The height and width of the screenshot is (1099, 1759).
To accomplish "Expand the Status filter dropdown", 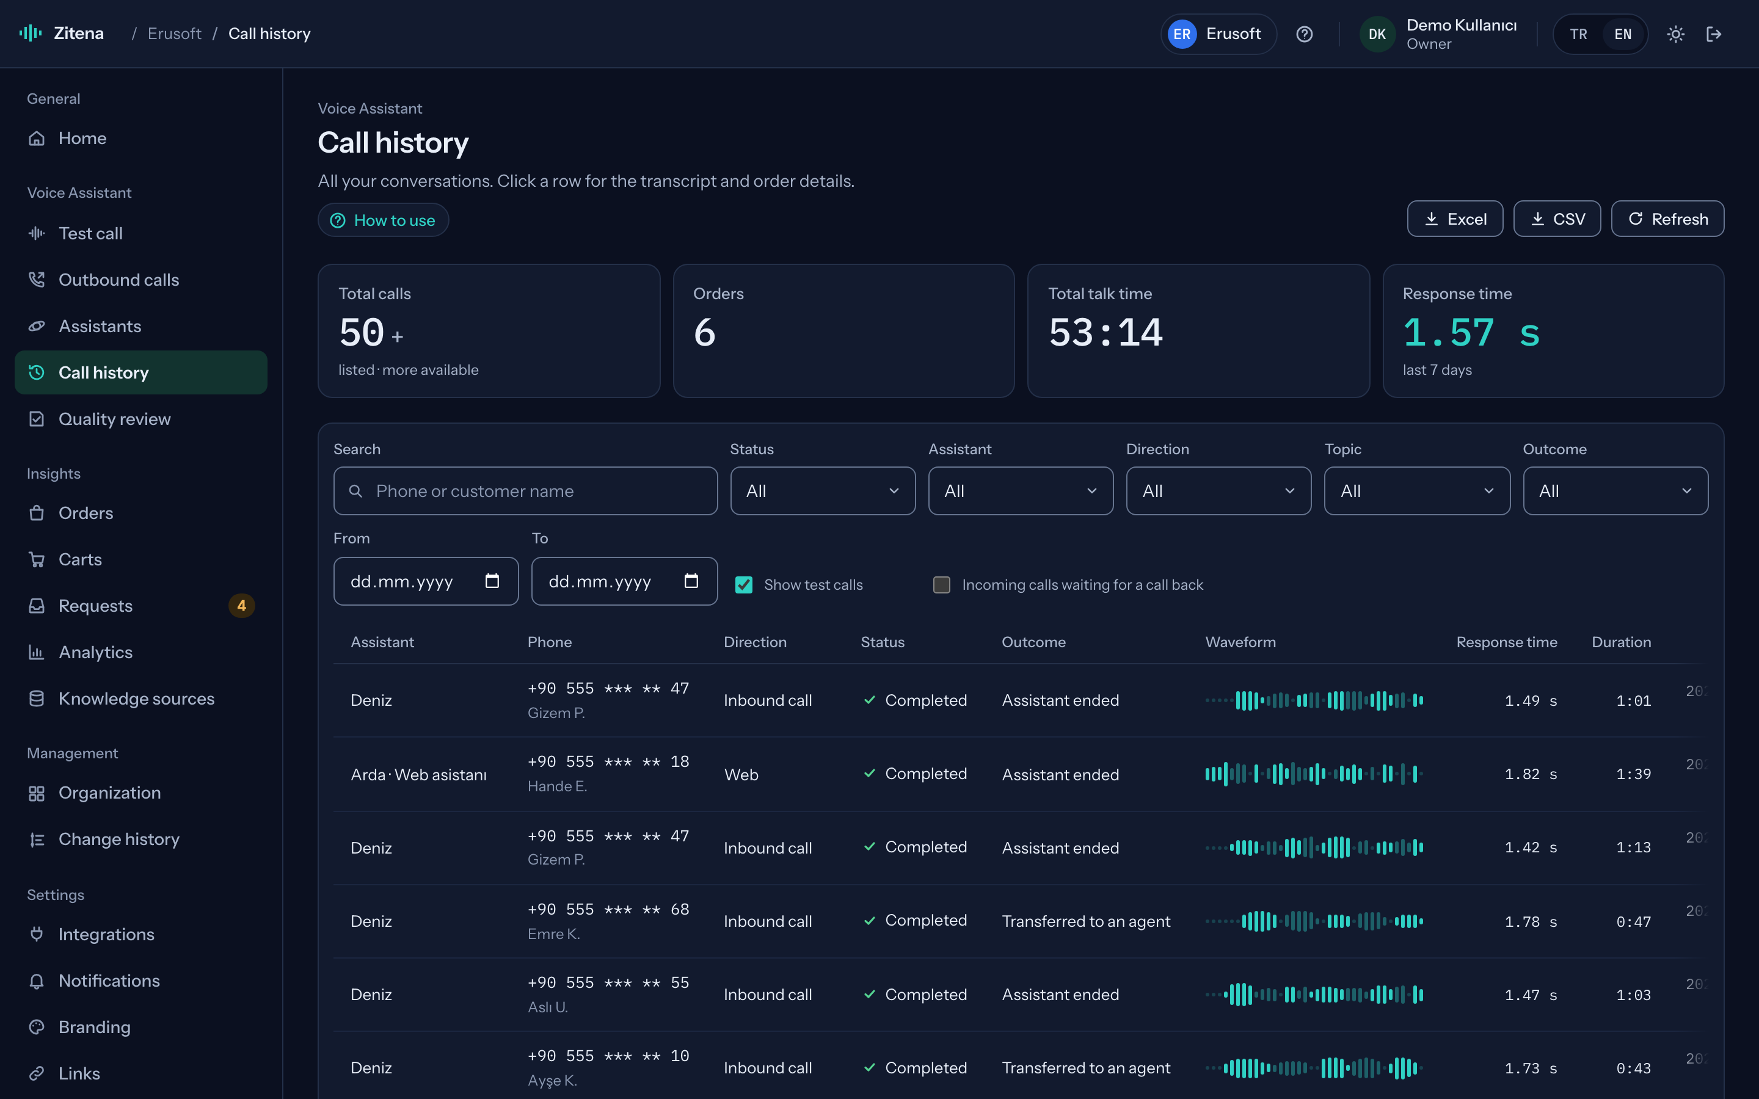I will pyautogui.click(x=823, y=491).
